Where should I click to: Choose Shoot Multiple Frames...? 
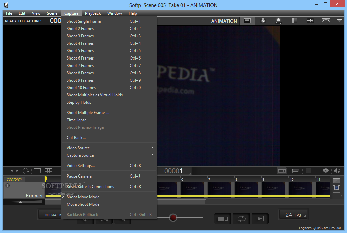(x=109, y=113)
